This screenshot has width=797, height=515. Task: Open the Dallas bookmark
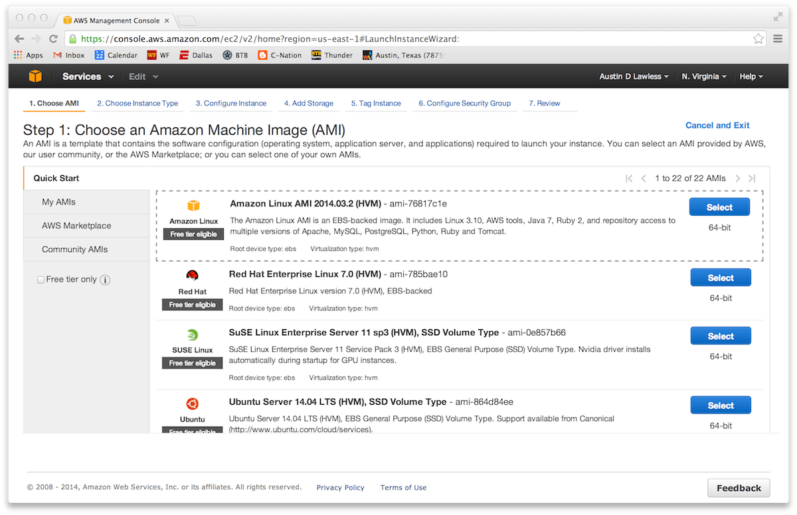click(x=196, y=55)
